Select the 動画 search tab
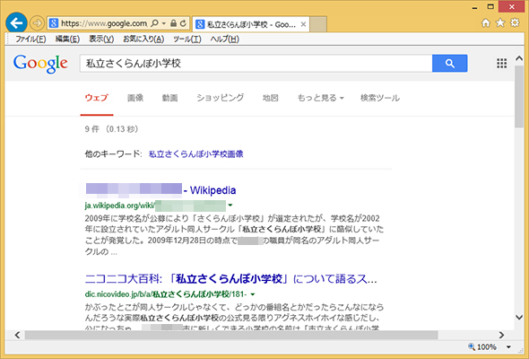Image resolution: width=529 pixels, height=359 pixels. pos(169,98)
